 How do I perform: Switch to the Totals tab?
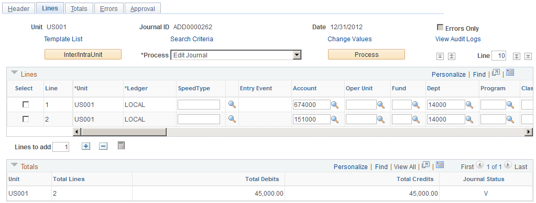click(79, 9)
